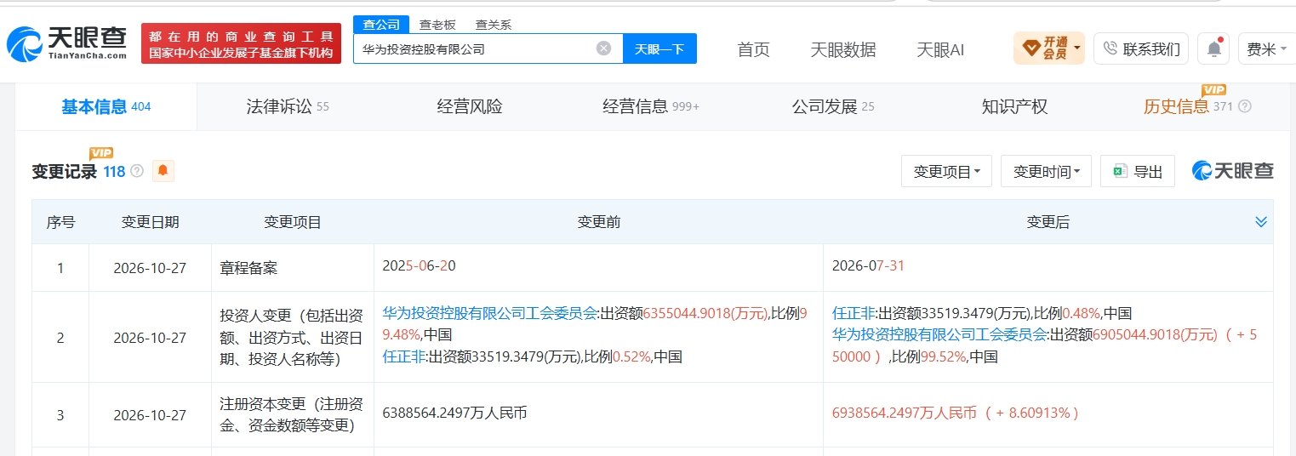Click the TianYanCha logo at top left
This screenshot has height=456, width=1296.
tap(68, 44)
